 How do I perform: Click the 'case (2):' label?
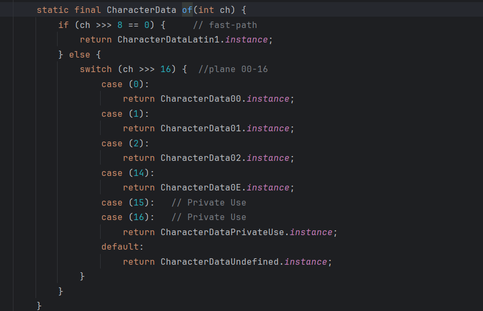[x=125, y=144]
